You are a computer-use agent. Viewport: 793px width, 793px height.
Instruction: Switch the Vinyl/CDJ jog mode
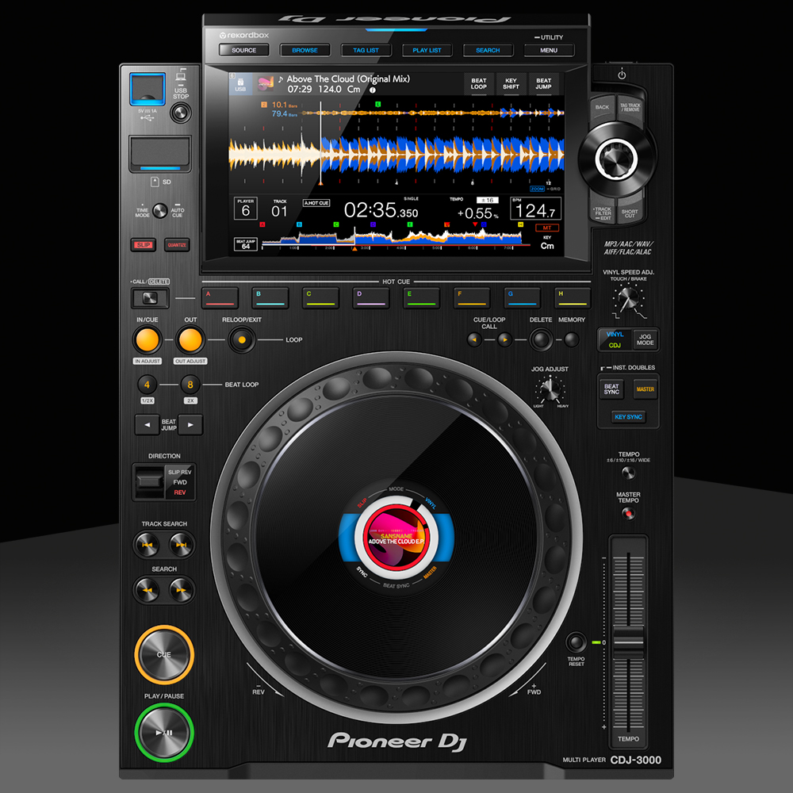[x=645, y=340]
